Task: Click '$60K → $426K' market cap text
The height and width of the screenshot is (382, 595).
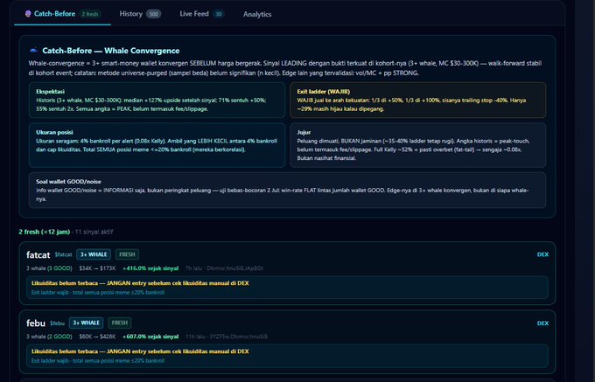Action: coord(97,337)
